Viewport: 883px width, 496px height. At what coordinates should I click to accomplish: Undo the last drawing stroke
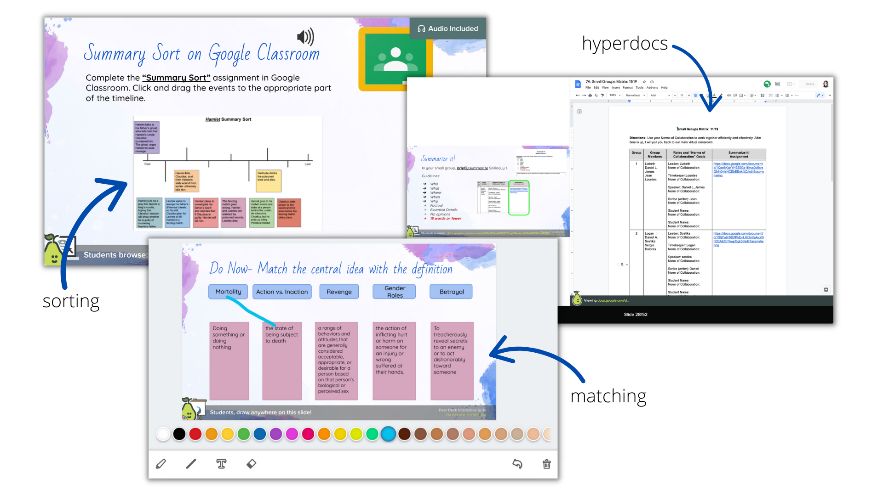[x=517, y=464]
